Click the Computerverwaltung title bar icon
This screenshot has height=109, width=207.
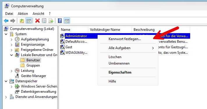(x=7, y=6)
